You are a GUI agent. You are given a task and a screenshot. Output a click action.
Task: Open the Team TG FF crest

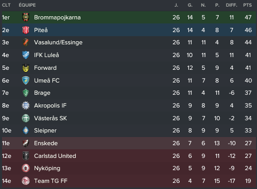[x=26, y=181]
